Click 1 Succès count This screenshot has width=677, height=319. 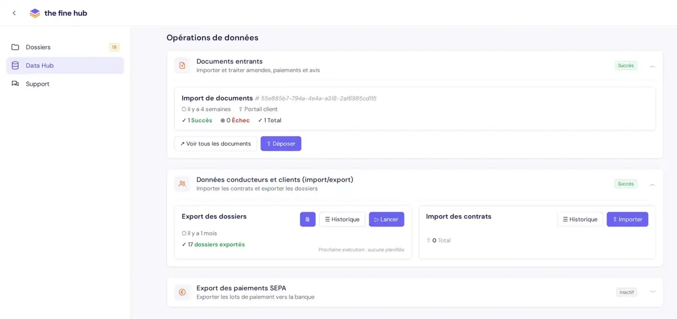click(x=197, y=120)
